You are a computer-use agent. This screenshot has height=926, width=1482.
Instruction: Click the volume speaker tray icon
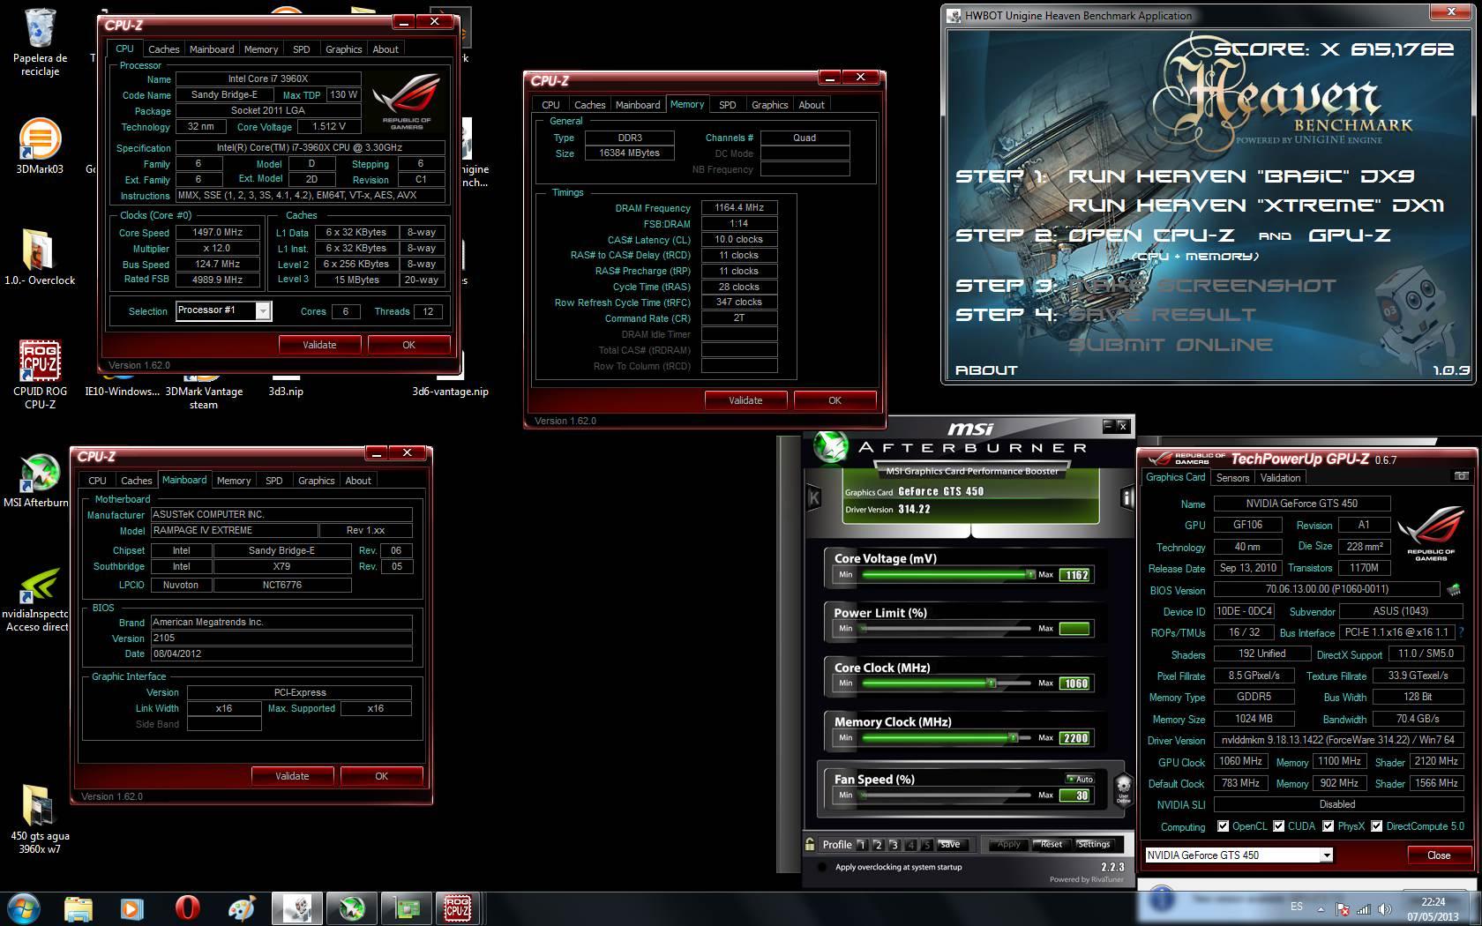pos(1384,909)
